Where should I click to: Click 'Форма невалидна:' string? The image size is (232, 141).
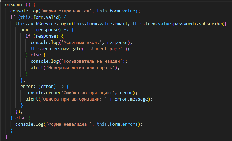(69, 124)
